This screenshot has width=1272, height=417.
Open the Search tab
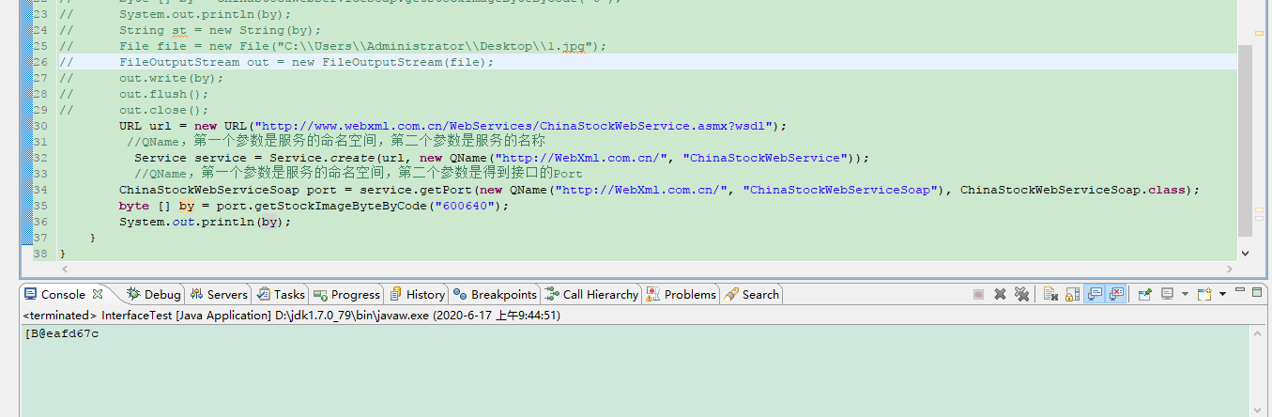click(751, 294)
